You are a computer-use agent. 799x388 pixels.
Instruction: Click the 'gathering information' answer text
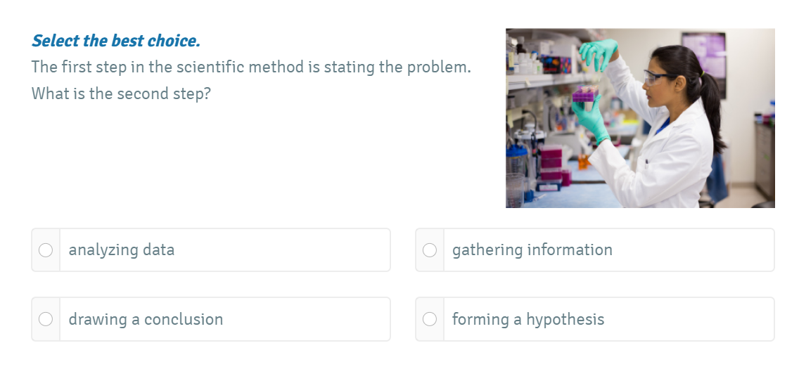pos(532,250)
